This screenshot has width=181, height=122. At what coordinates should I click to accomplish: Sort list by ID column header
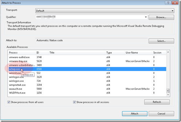42,53
